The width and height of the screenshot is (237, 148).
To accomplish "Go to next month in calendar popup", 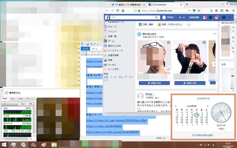I will click(x=208, y=106).
